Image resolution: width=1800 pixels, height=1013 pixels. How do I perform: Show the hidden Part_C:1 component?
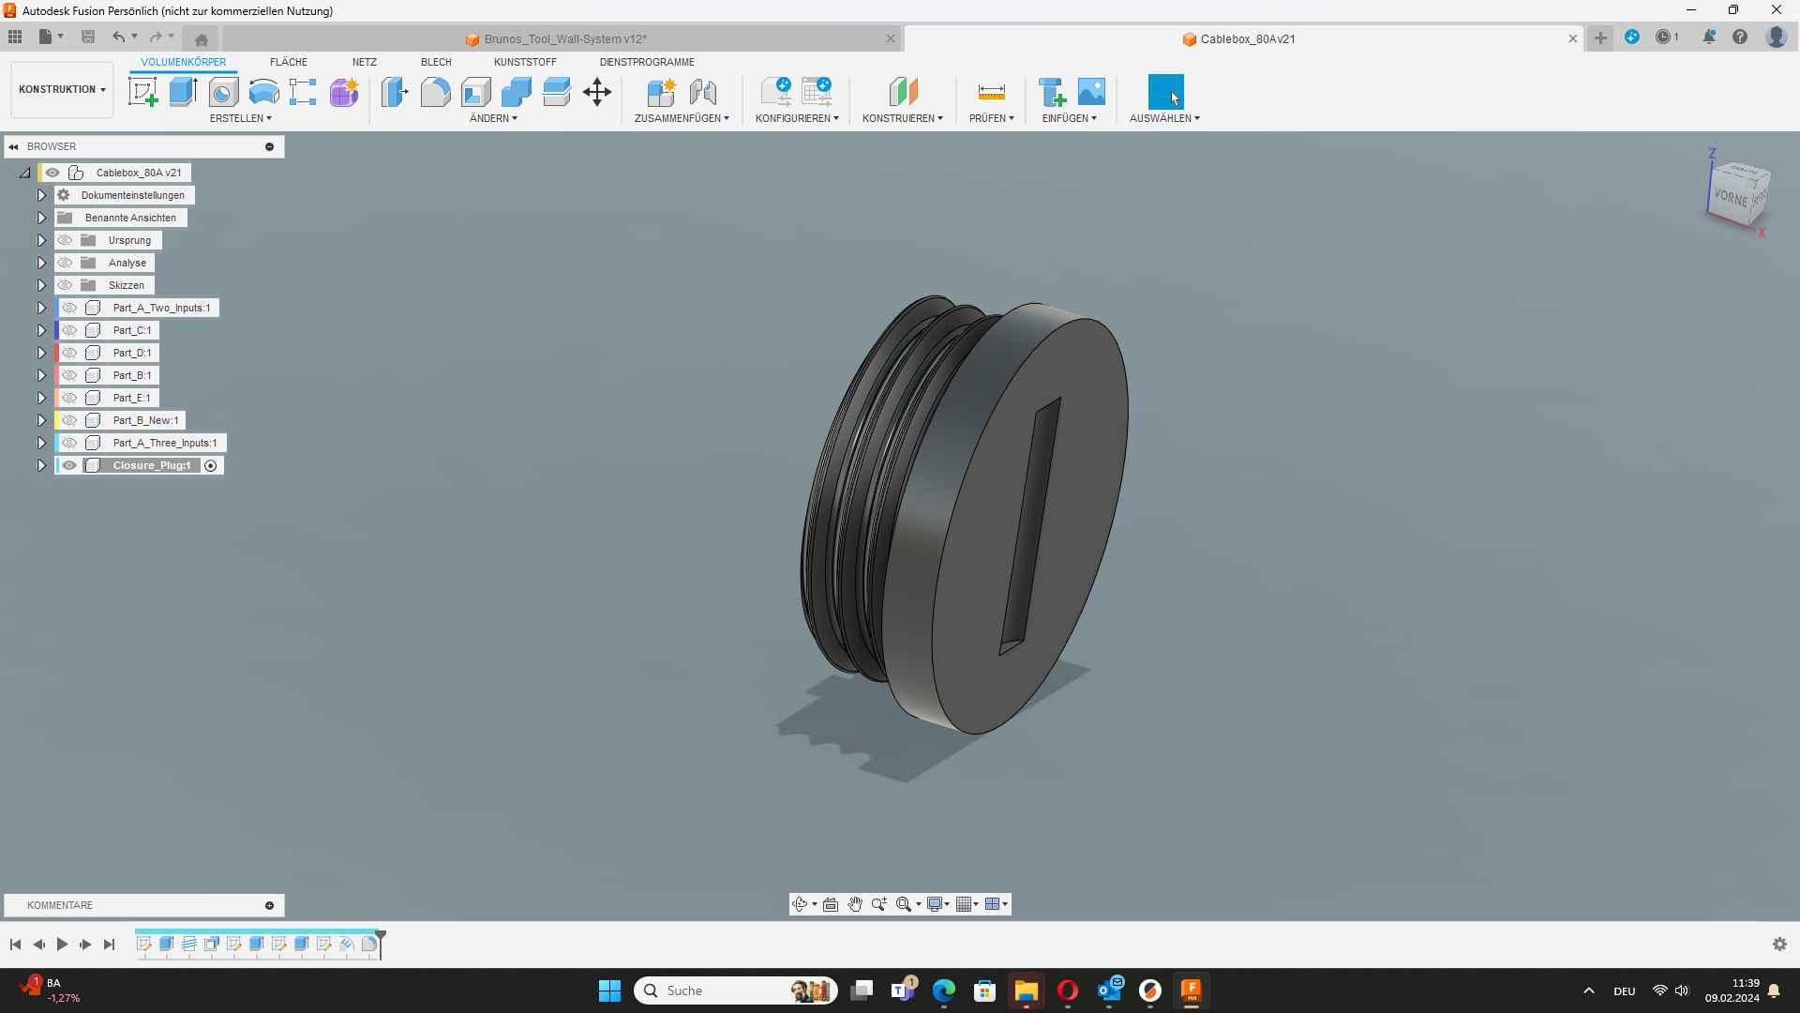69,330
